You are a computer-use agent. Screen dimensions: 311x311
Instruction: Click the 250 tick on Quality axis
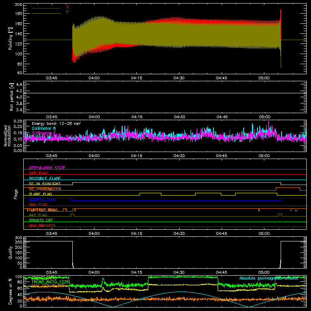click(x=19, y=242)
